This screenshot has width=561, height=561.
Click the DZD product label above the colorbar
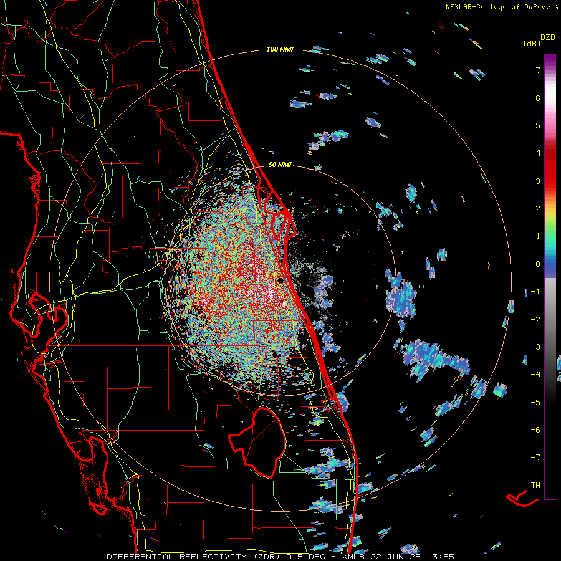coord(548,37)
